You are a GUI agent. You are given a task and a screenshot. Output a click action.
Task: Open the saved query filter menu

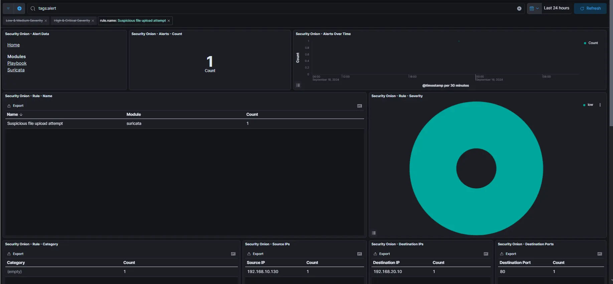[x=8, y=8]
